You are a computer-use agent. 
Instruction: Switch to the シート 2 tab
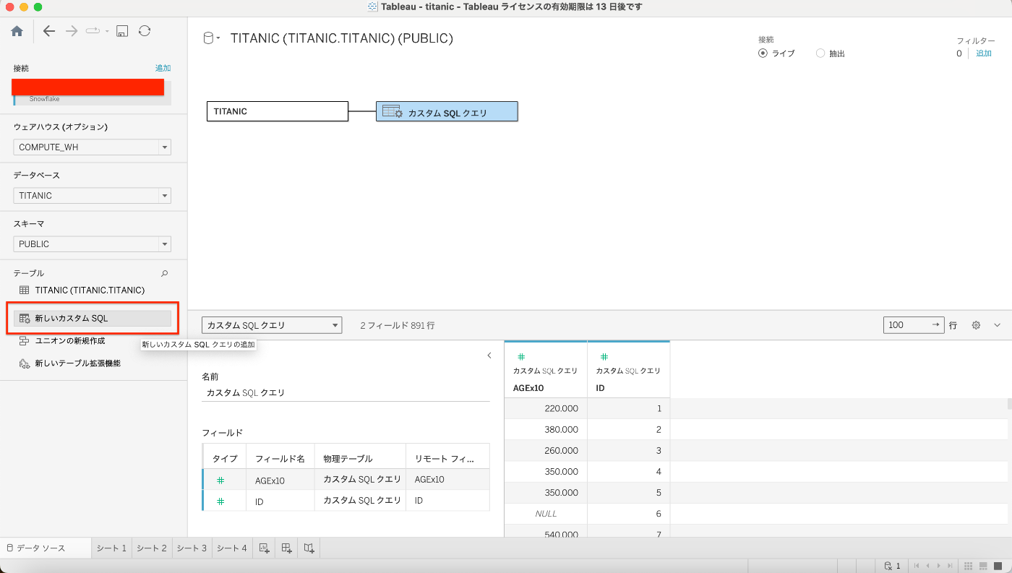coord(152,548)
